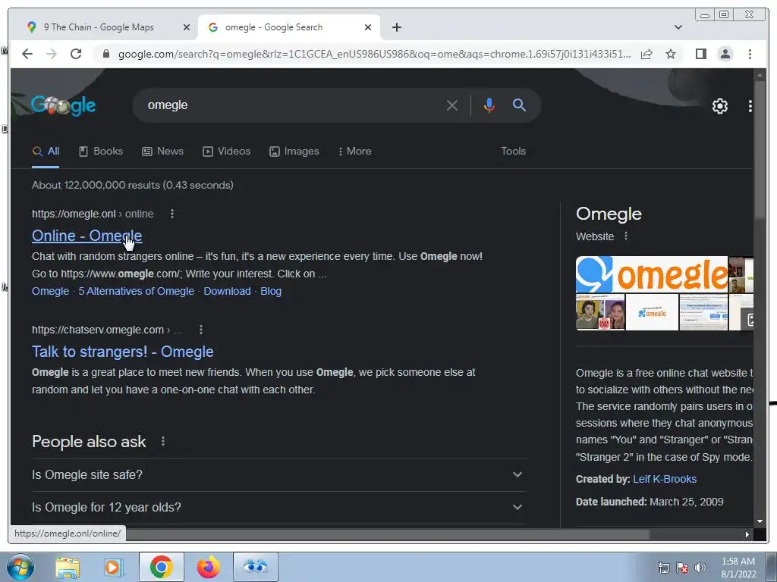Clear the search box with X
Viewport: 777px width, 582px height.
tap(452, 105)
